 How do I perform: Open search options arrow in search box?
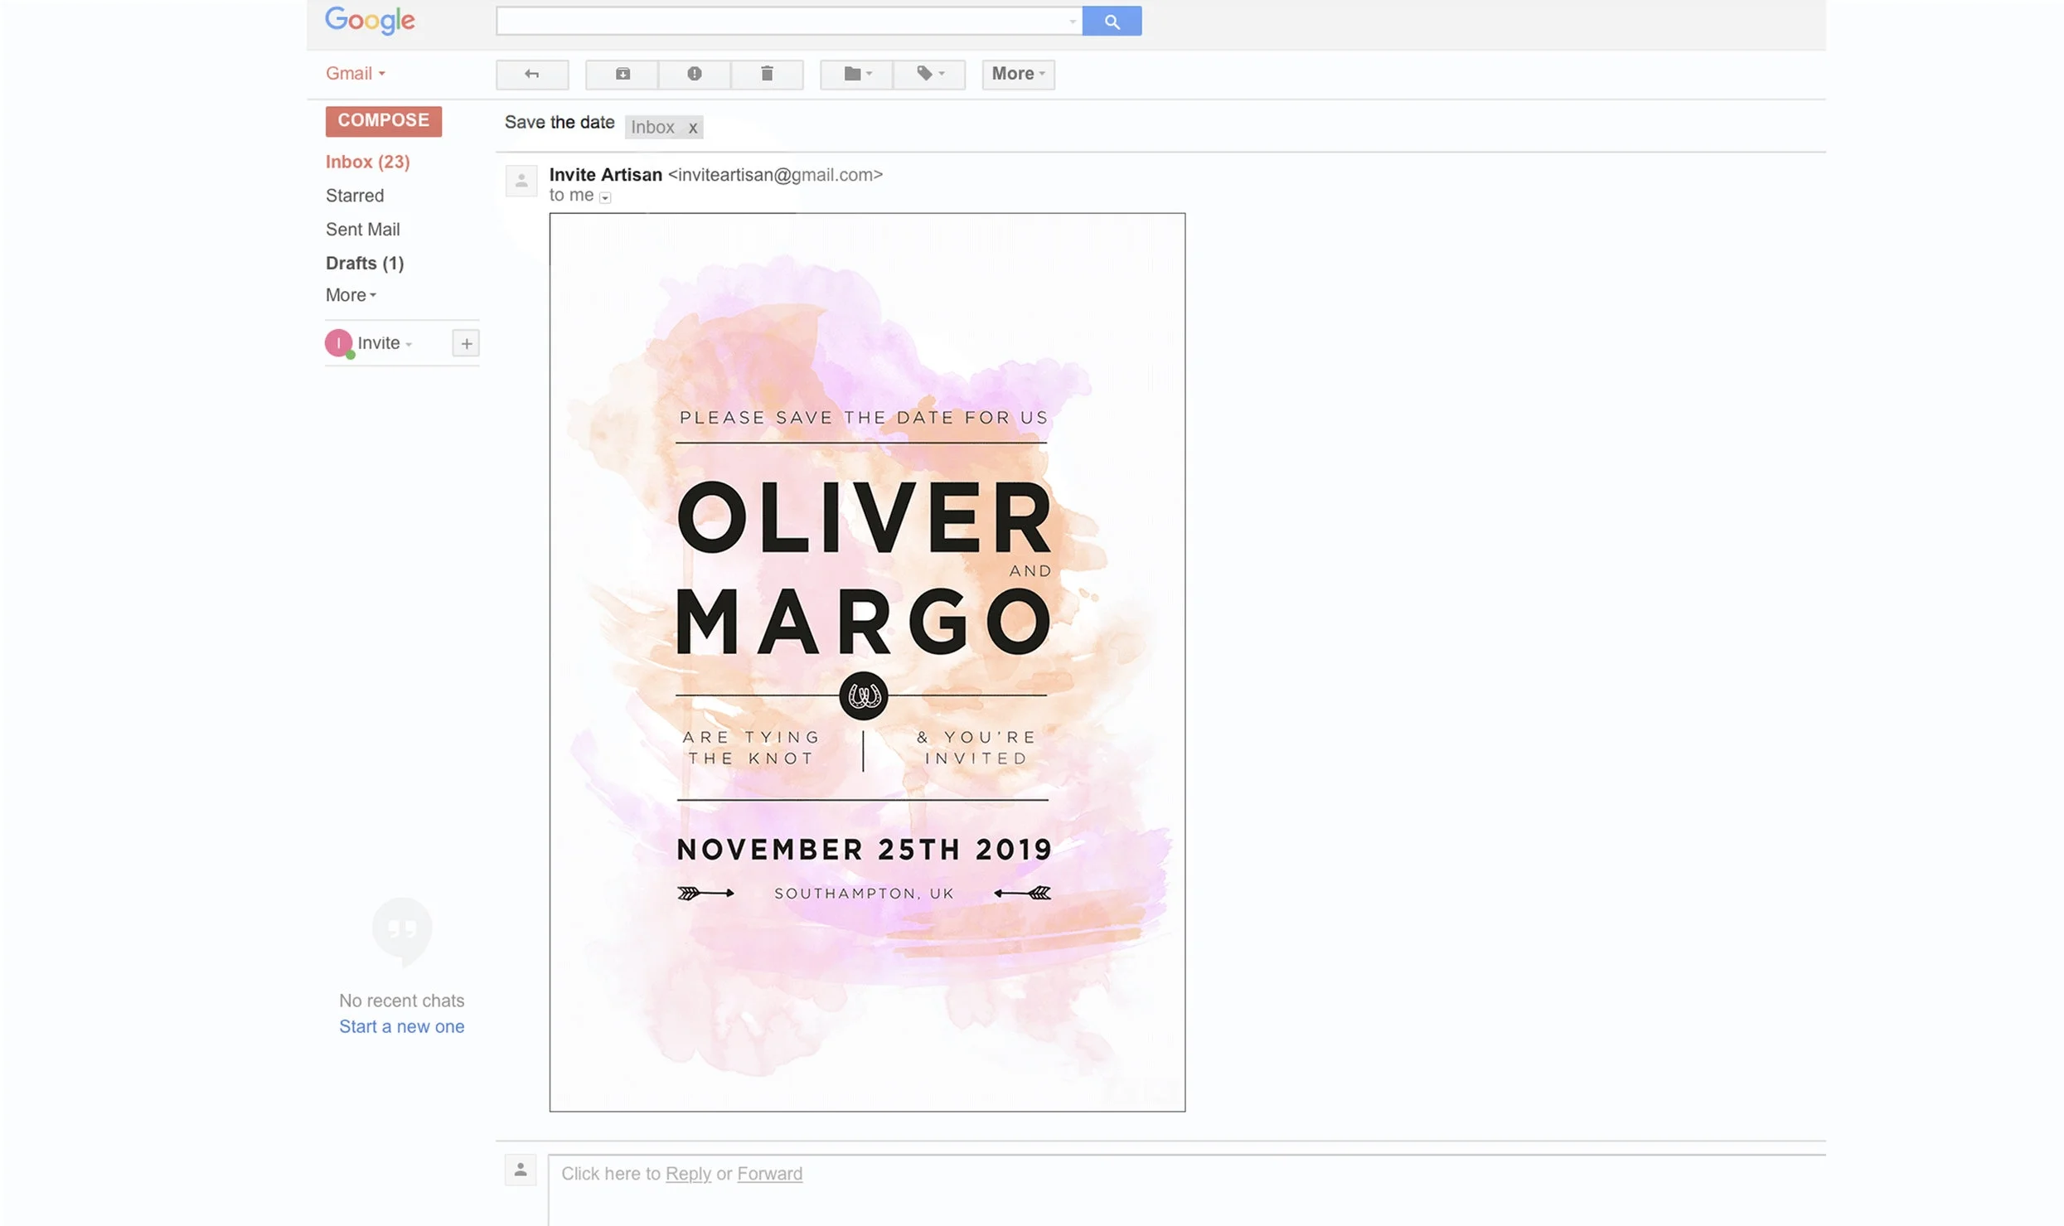click(1072, 22)
